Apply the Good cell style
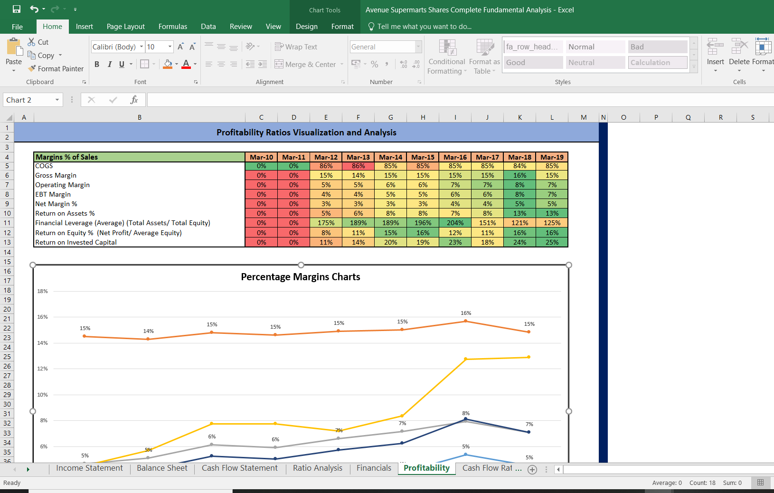 (x=533, y=62)
